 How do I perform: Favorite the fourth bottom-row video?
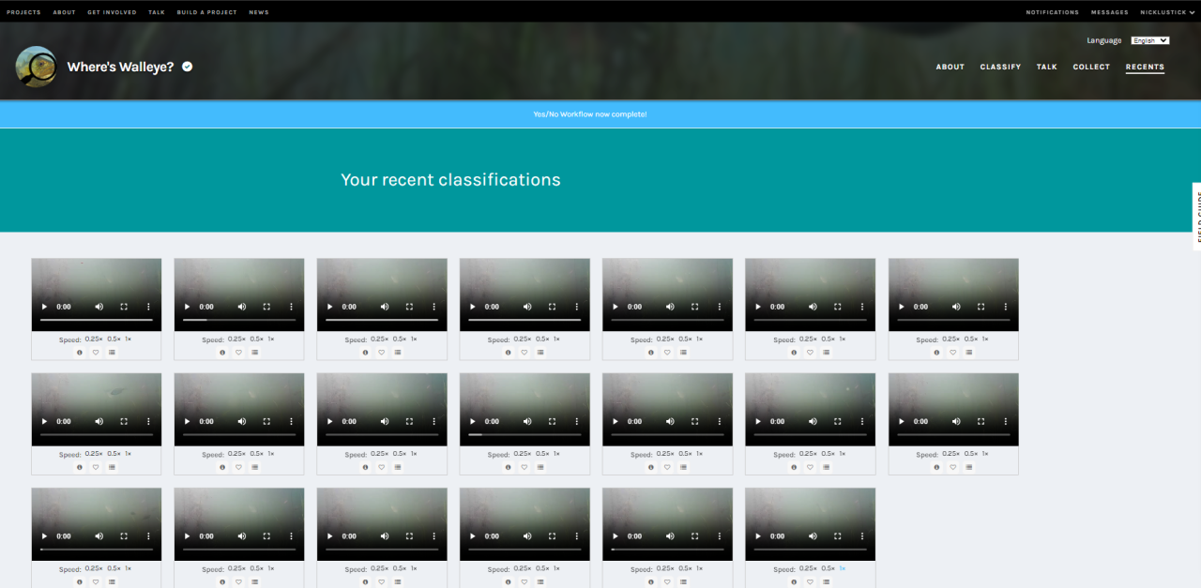[524, 581]
